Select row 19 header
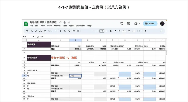This screenshot has height=102, width=188. coord(24,76)
